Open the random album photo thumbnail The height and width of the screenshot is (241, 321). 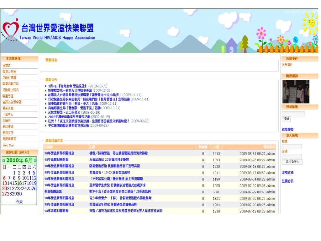tap(296, 91)
